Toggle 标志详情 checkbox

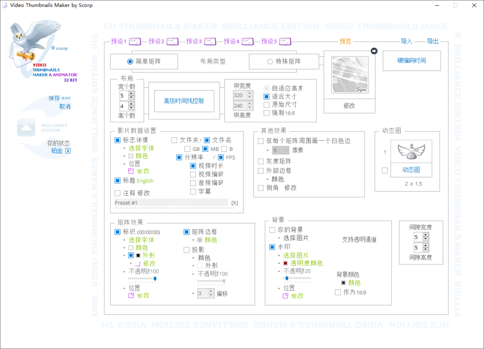118,140
